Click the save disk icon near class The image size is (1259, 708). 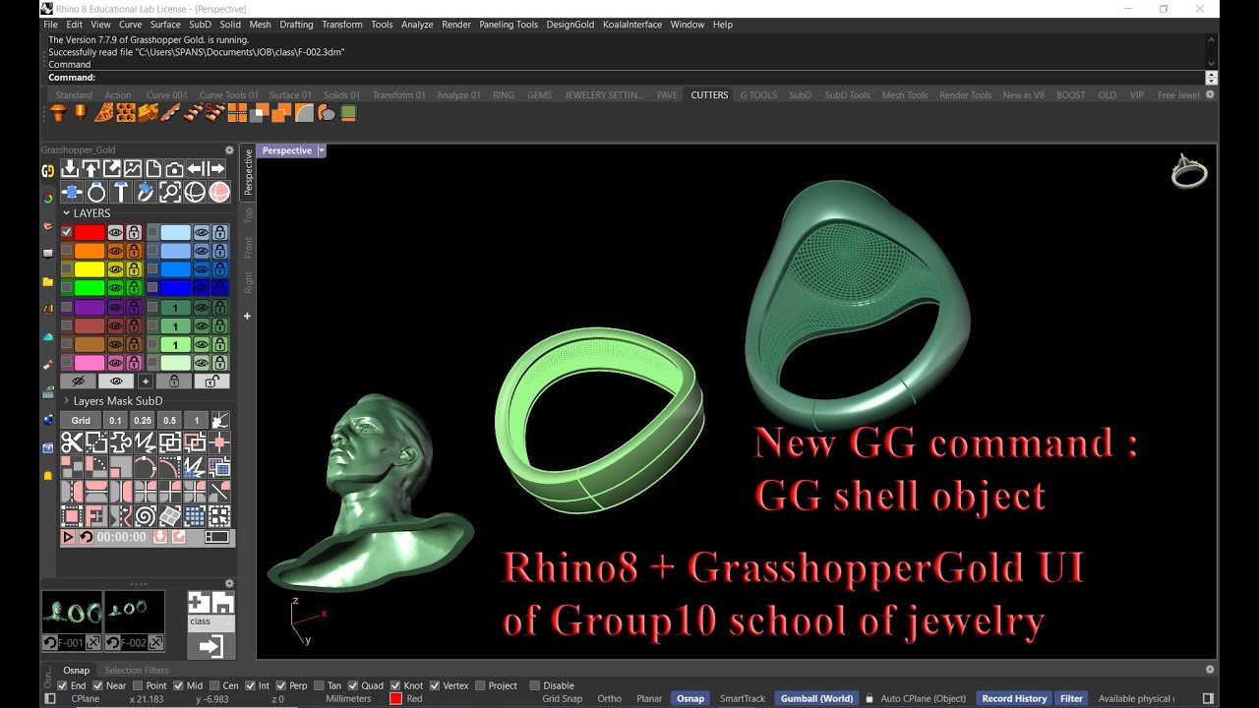223,603
